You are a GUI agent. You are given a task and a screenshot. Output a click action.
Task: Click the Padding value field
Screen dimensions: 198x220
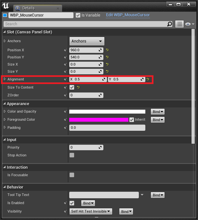(107, 128)
